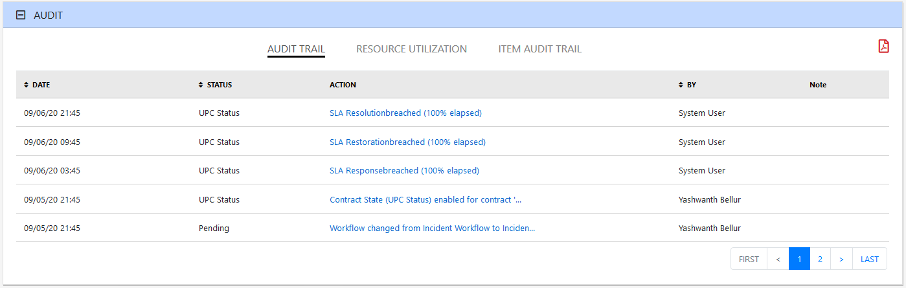Screen dimensions: 906x288
Task: Click SLA Responsebreached action link
Action: tap(404, 171)
